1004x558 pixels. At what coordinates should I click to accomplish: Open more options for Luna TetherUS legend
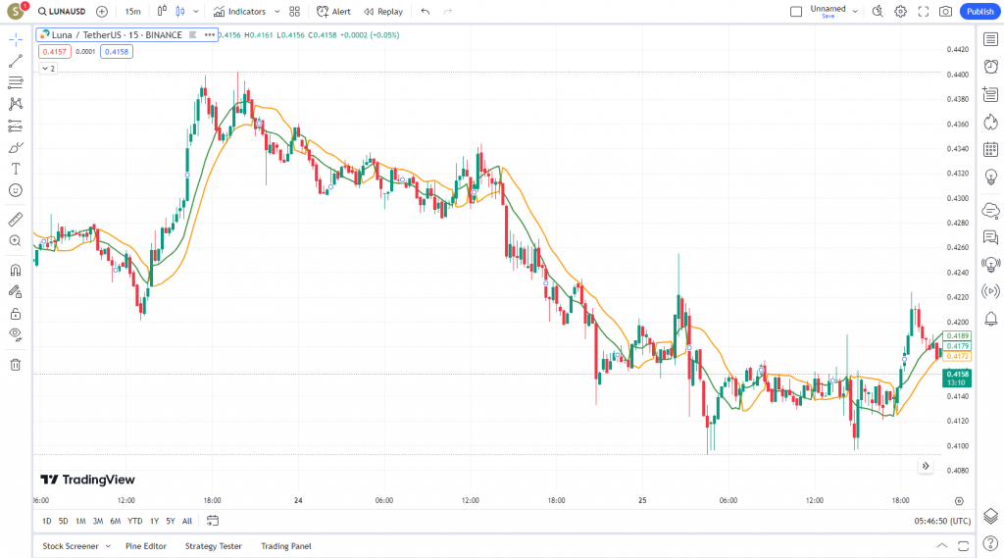pyautogui.click(x=210, y=34)
